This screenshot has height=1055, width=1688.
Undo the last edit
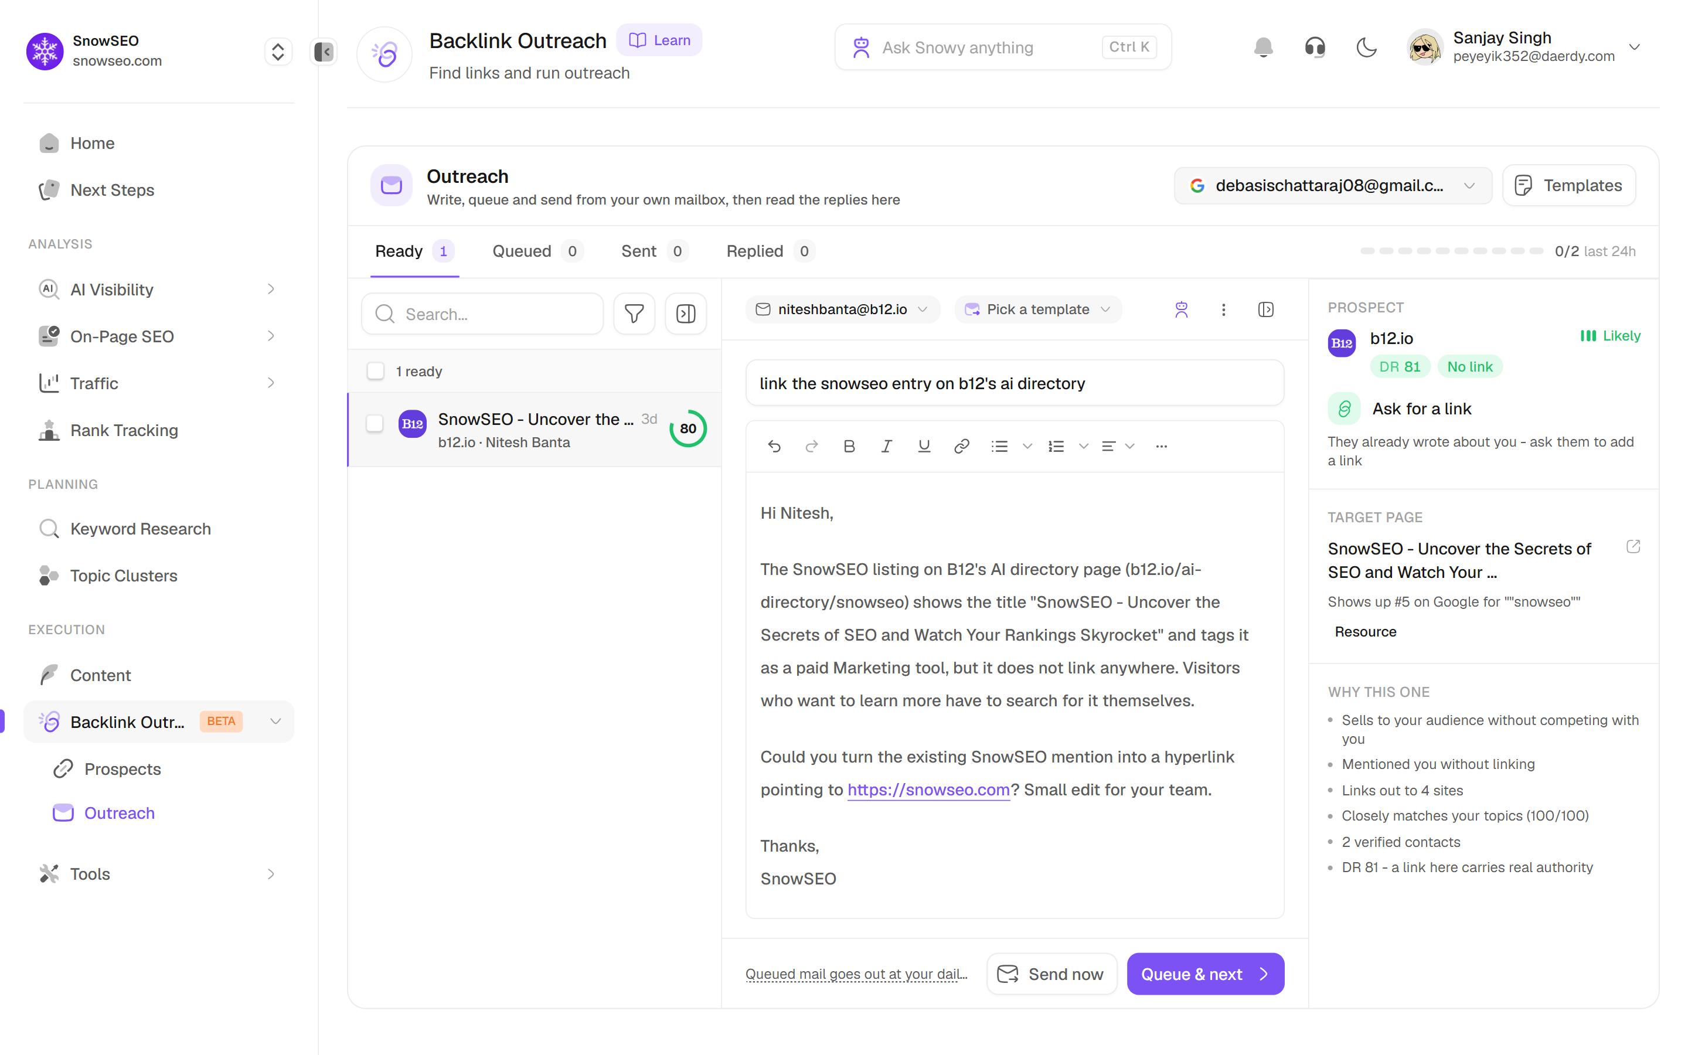(x=774, y=447)
